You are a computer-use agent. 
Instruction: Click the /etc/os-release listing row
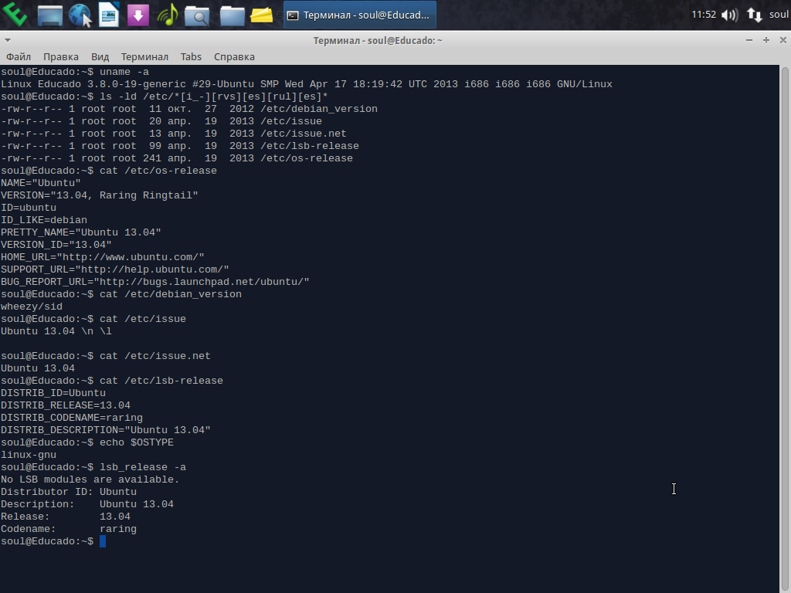click(x=177, y=158)
